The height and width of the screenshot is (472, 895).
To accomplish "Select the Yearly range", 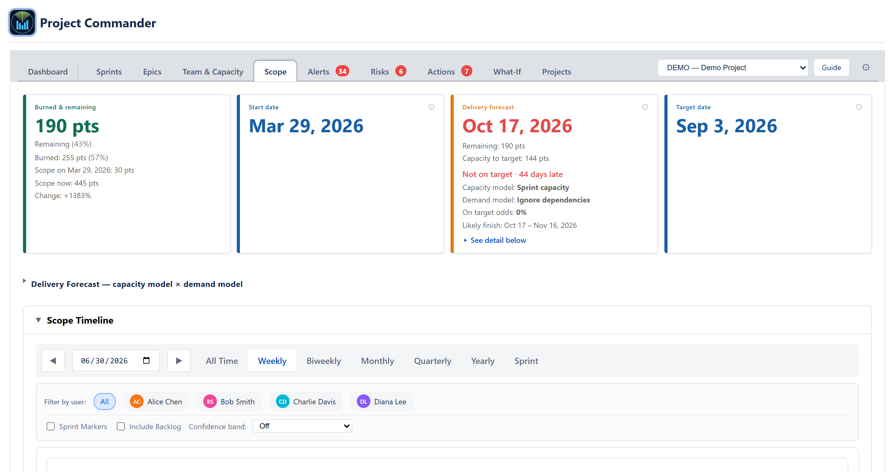I will tap(483, 361).
